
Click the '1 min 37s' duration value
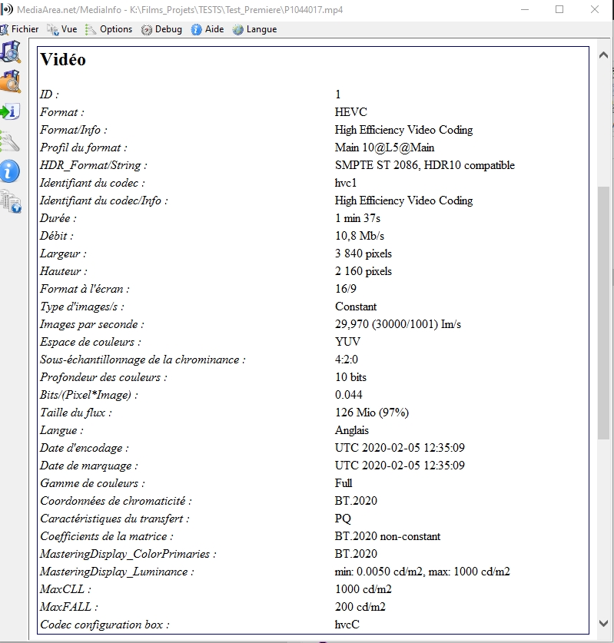tap(357, 218)
